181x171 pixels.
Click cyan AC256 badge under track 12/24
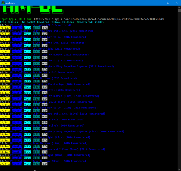[x=28, y=93]
